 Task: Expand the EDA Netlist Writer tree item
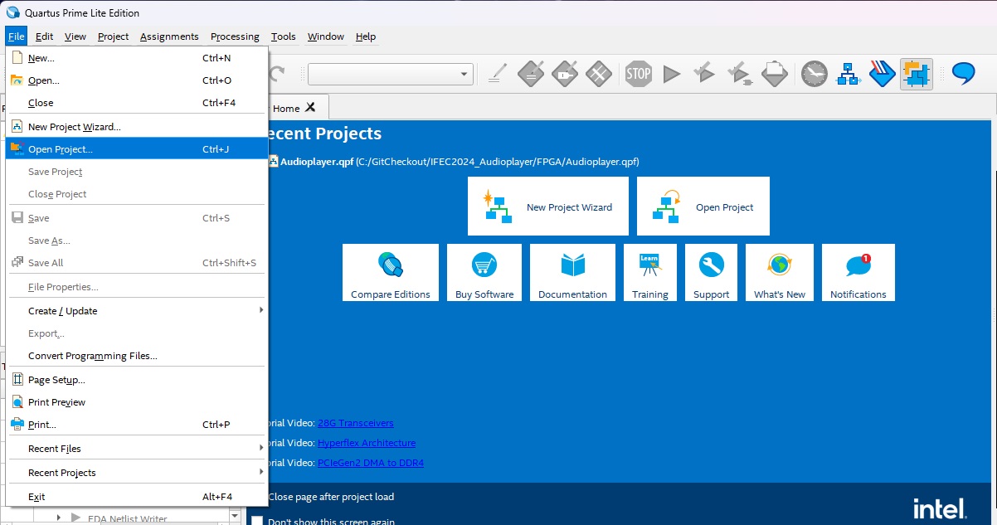pyautogui.click(x=59, y=518)
